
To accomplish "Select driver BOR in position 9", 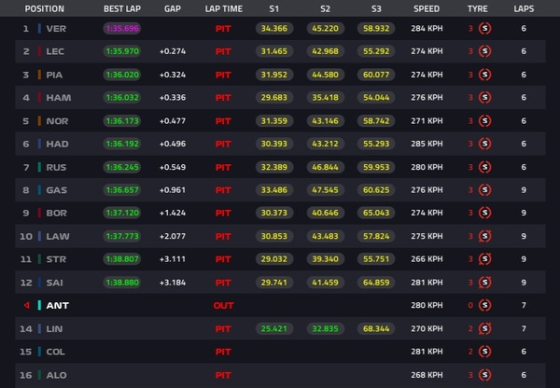I will coord(56,213).
